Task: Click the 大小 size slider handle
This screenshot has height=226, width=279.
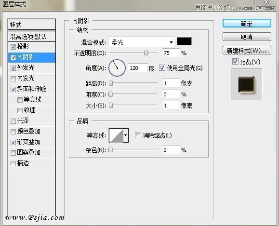Action: [x=111, y=105]
